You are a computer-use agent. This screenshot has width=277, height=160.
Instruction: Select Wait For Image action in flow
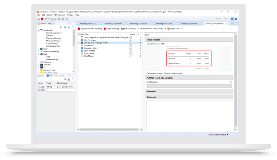point(90,40)
